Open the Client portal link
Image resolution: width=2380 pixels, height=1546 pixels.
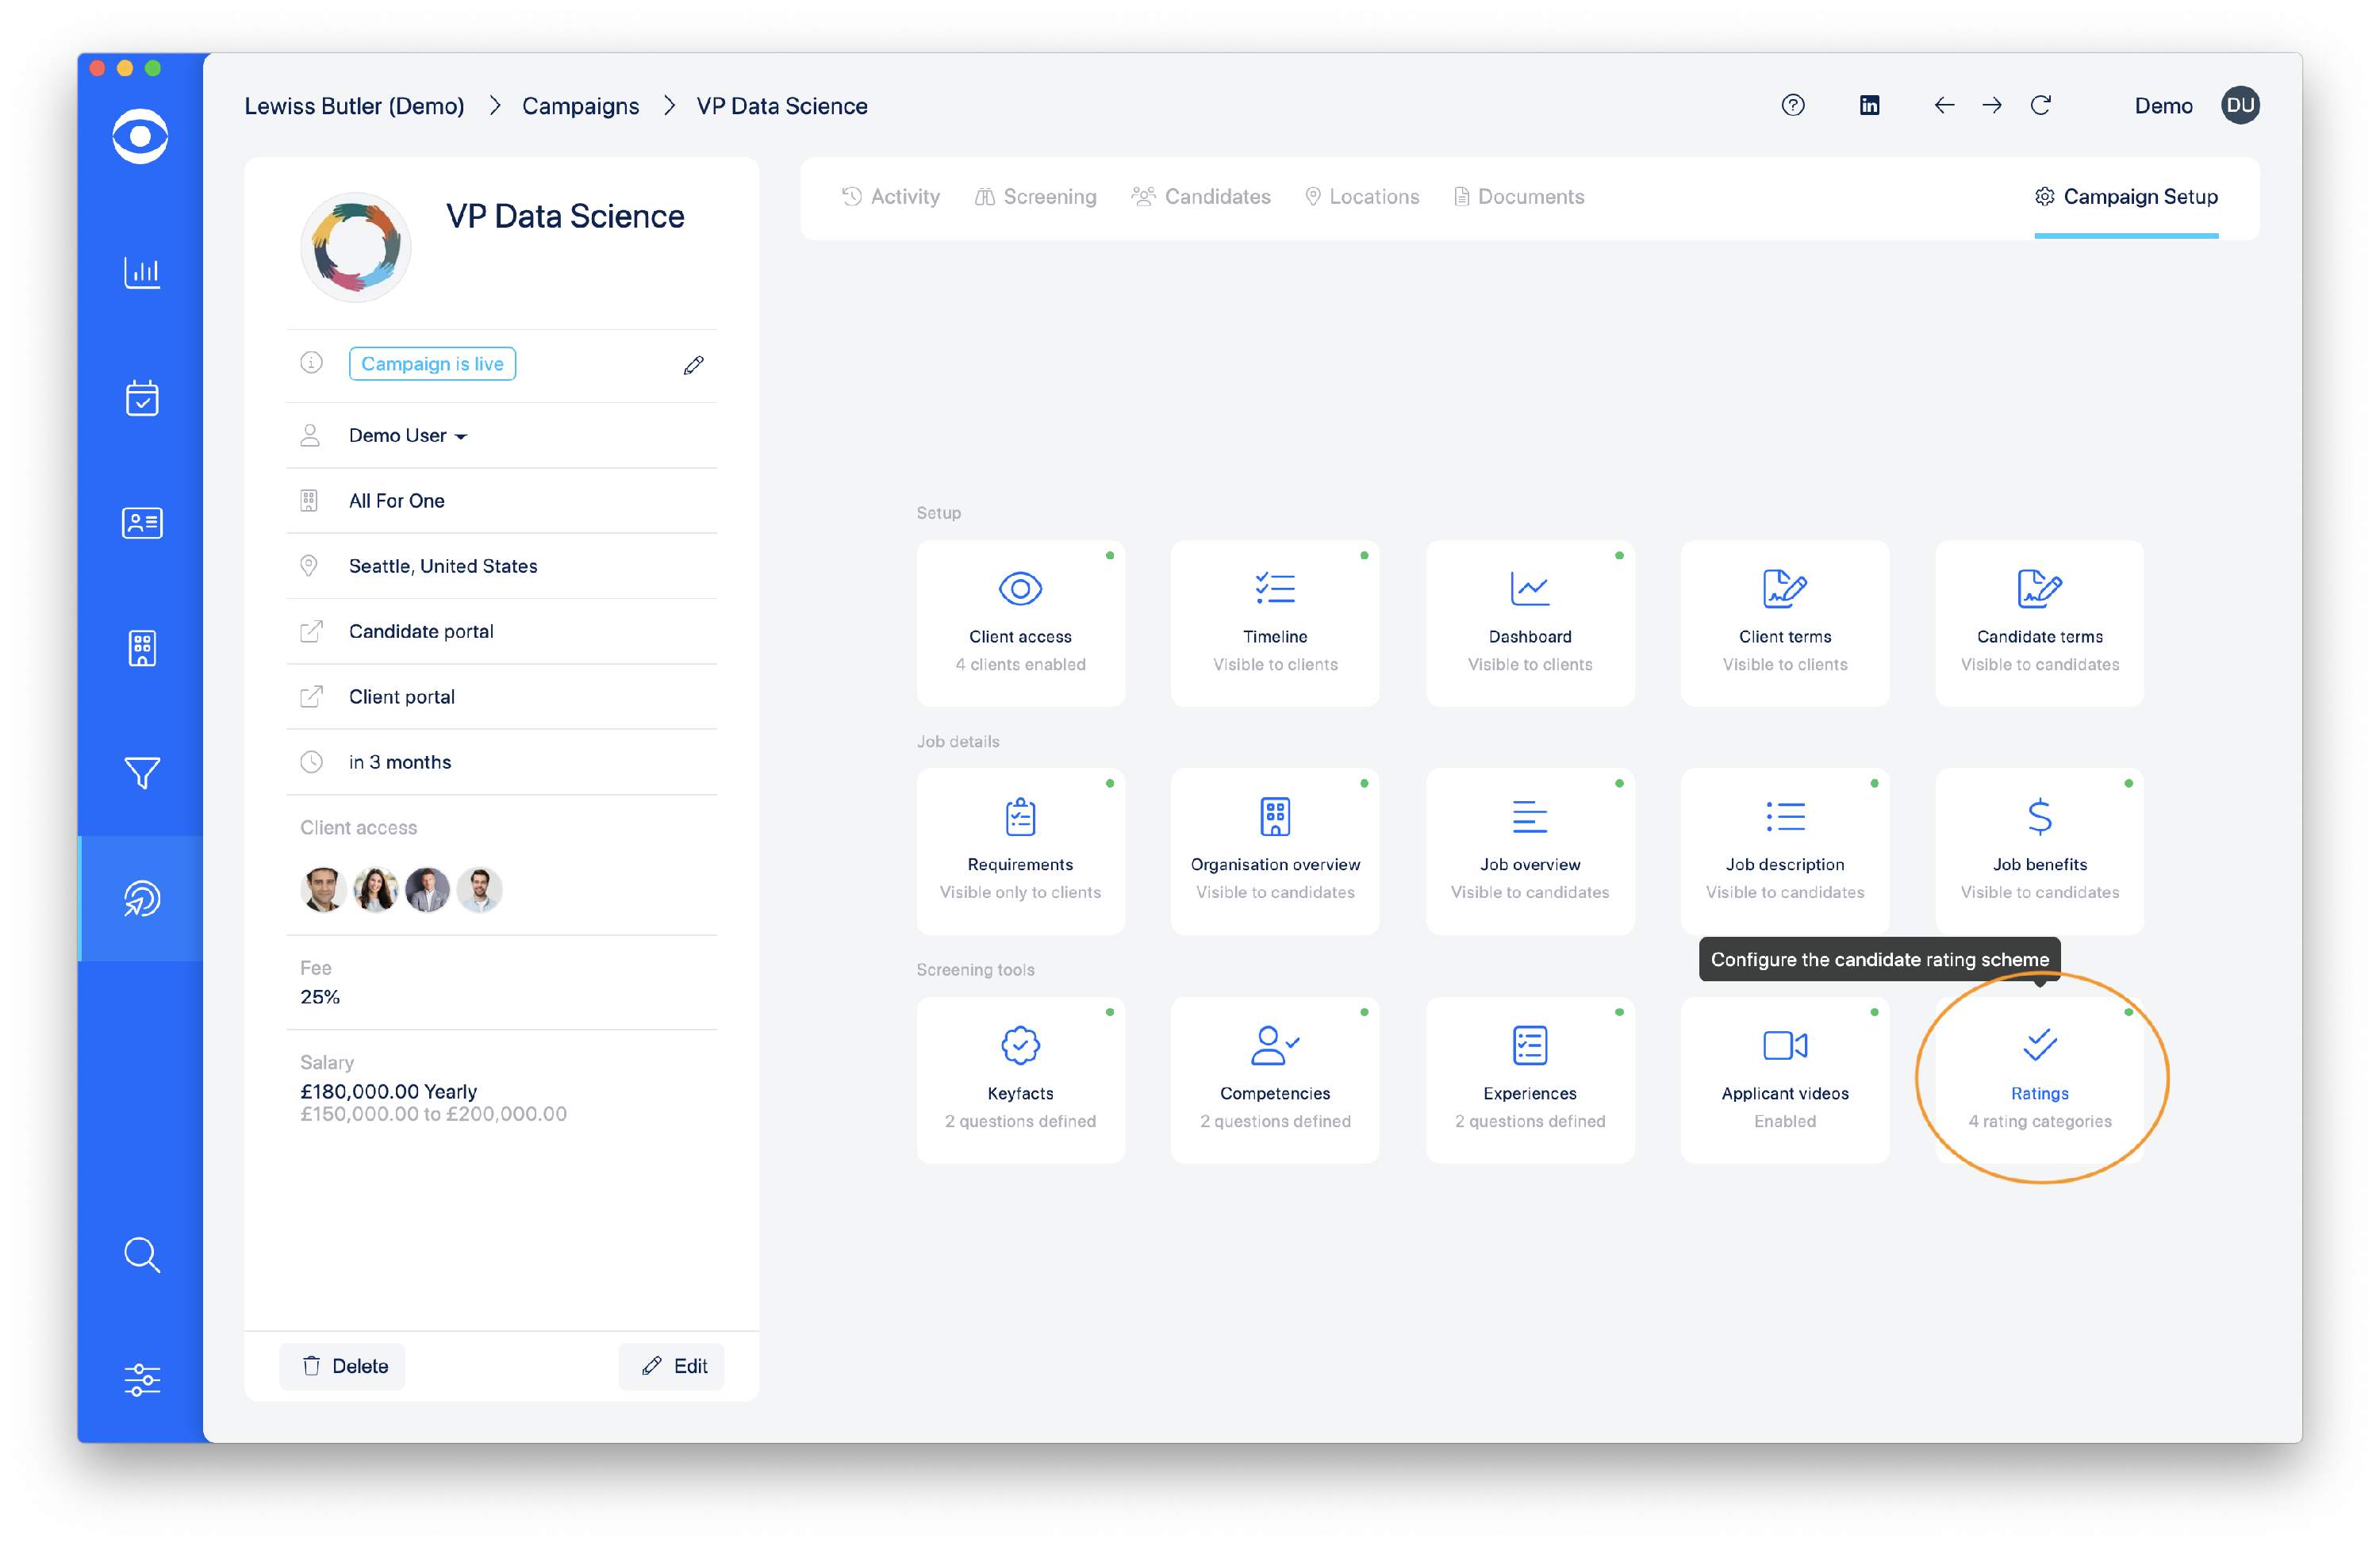[401, 696]
